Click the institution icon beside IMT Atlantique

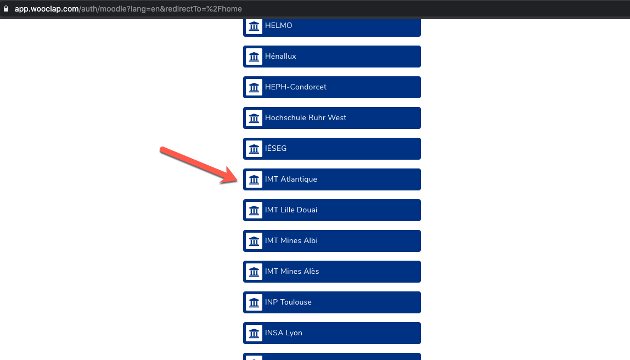coord(254,179)
